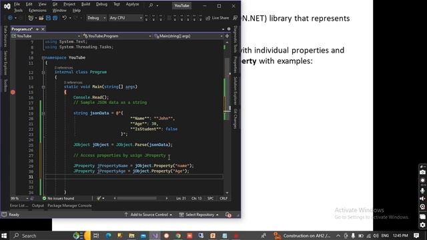This screenshot has width=427, height=240.
Task: Open the recorder panel settings gear
Action: tap(422, 225)
